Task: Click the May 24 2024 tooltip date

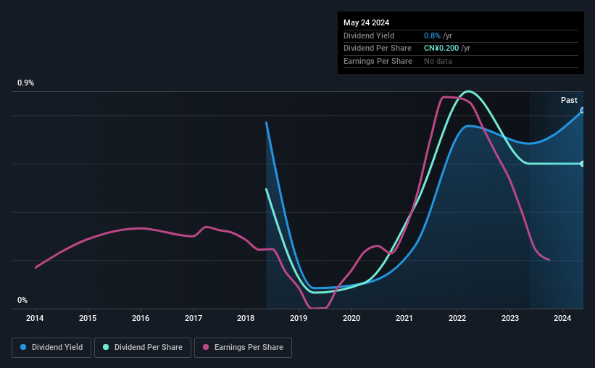Action: click(366, 22)
